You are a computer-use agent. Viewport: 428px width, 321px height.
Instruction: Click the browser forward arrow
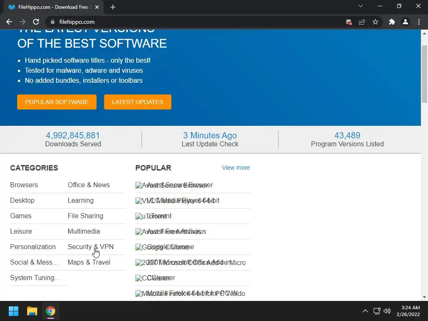click(x=23, y=22)
